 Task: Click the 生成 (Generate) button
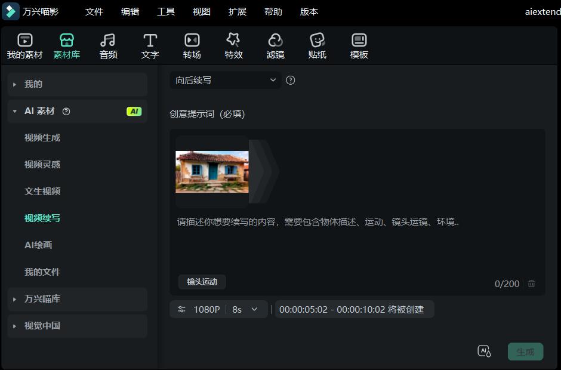525,351
